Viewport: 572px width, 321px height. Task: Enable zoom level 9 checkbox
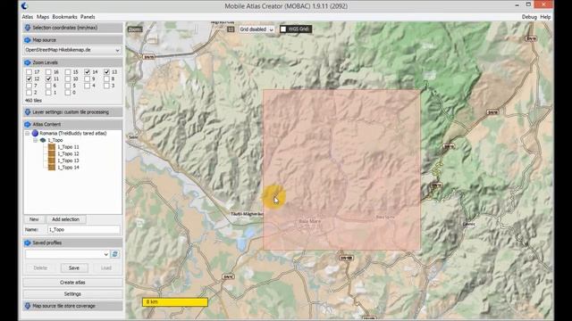point(88,79)
